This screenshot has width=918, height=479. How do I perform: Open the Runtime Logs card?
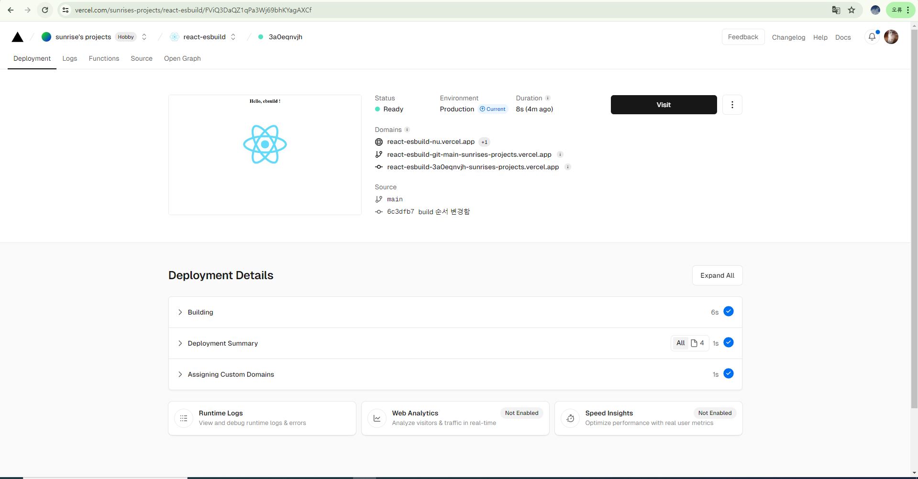[262, 418]
